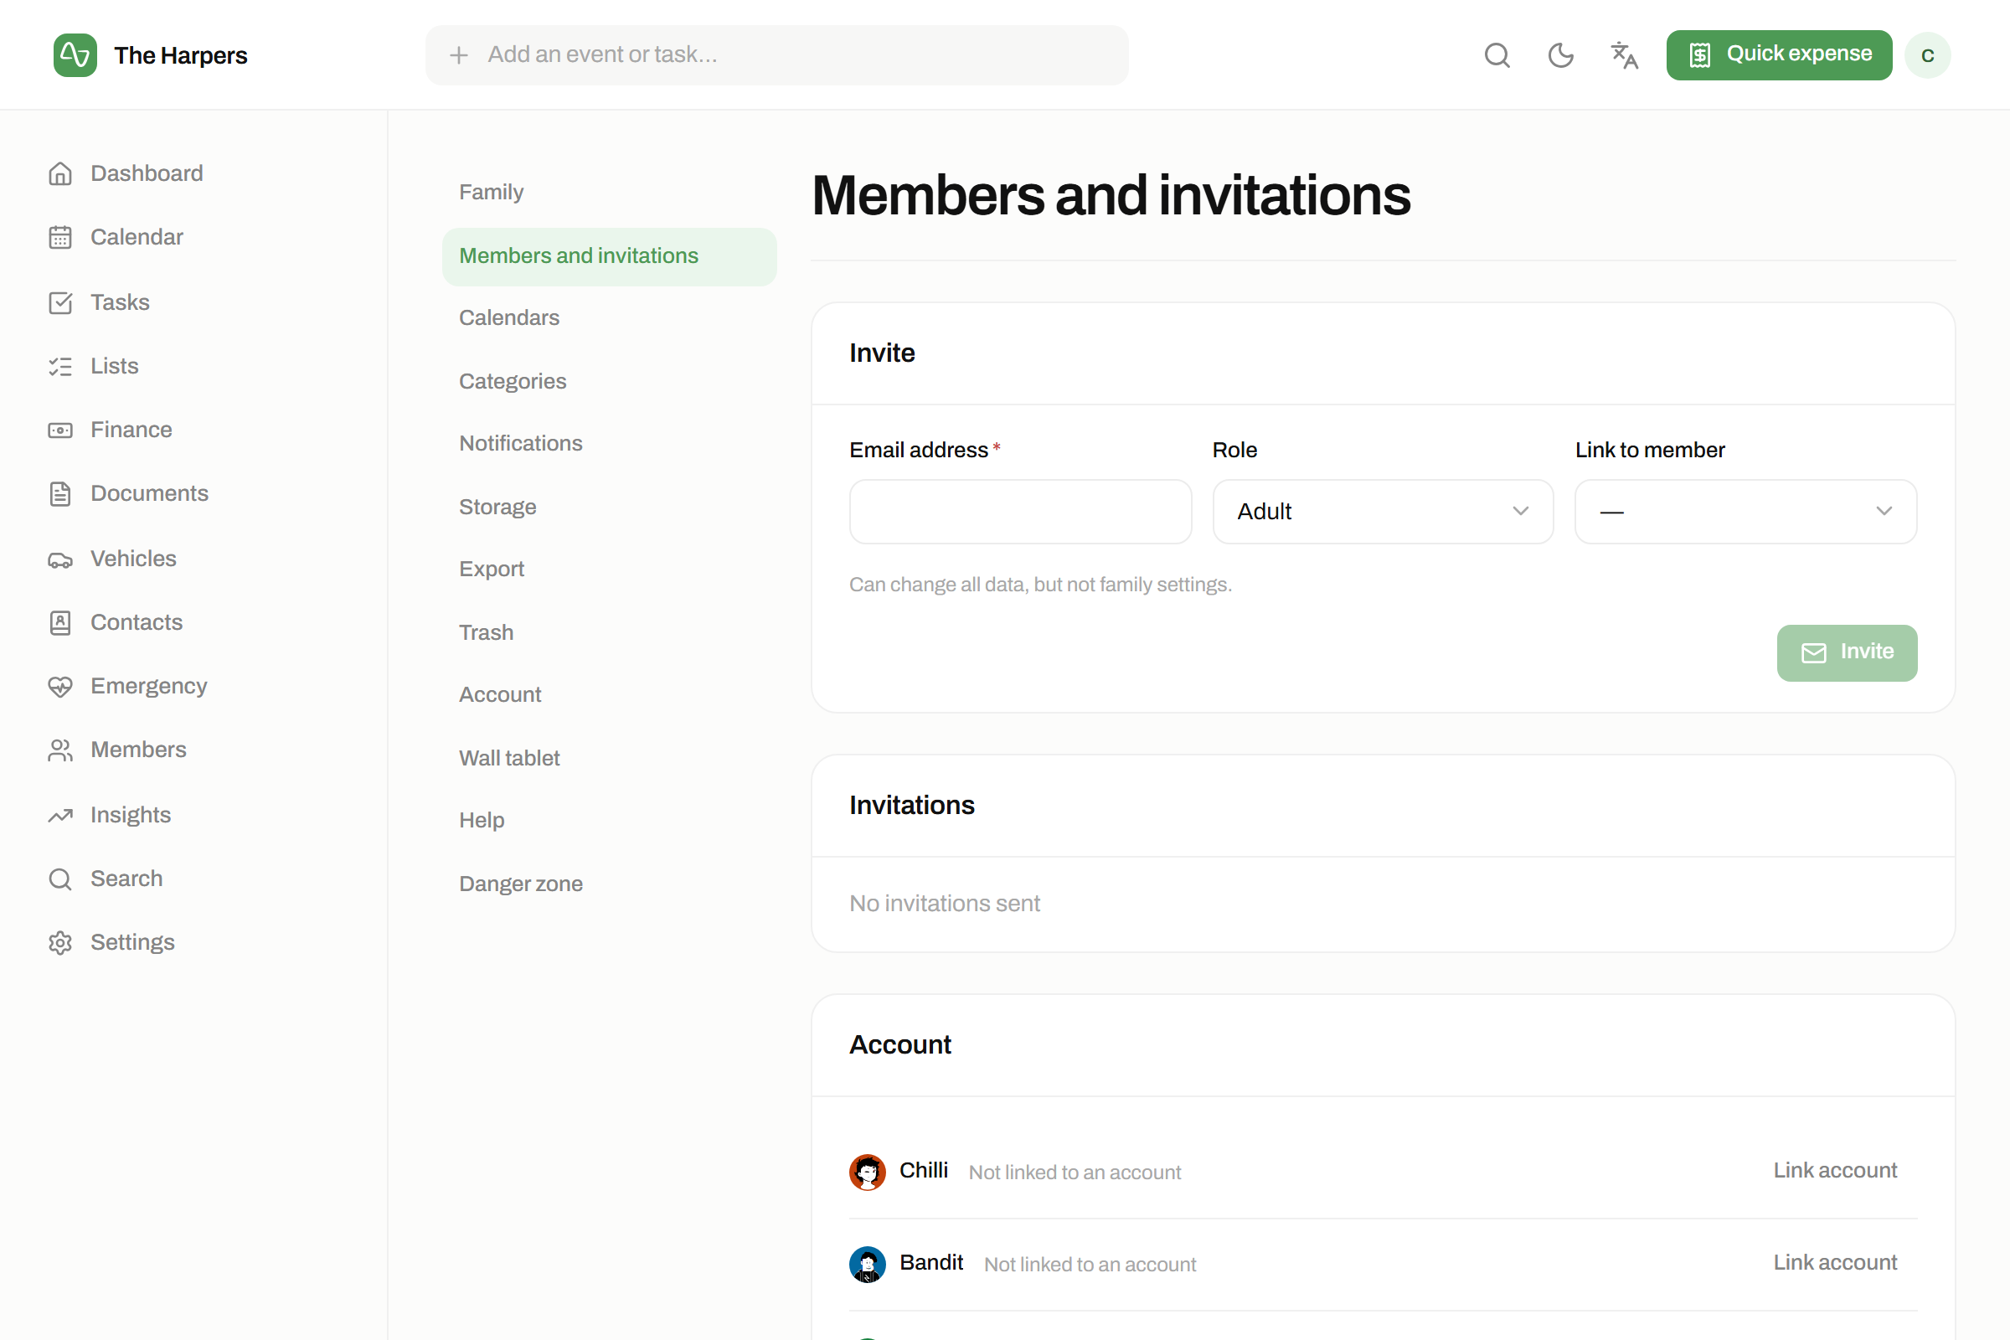Switch to Categories settings

click(x=610, y=381)
